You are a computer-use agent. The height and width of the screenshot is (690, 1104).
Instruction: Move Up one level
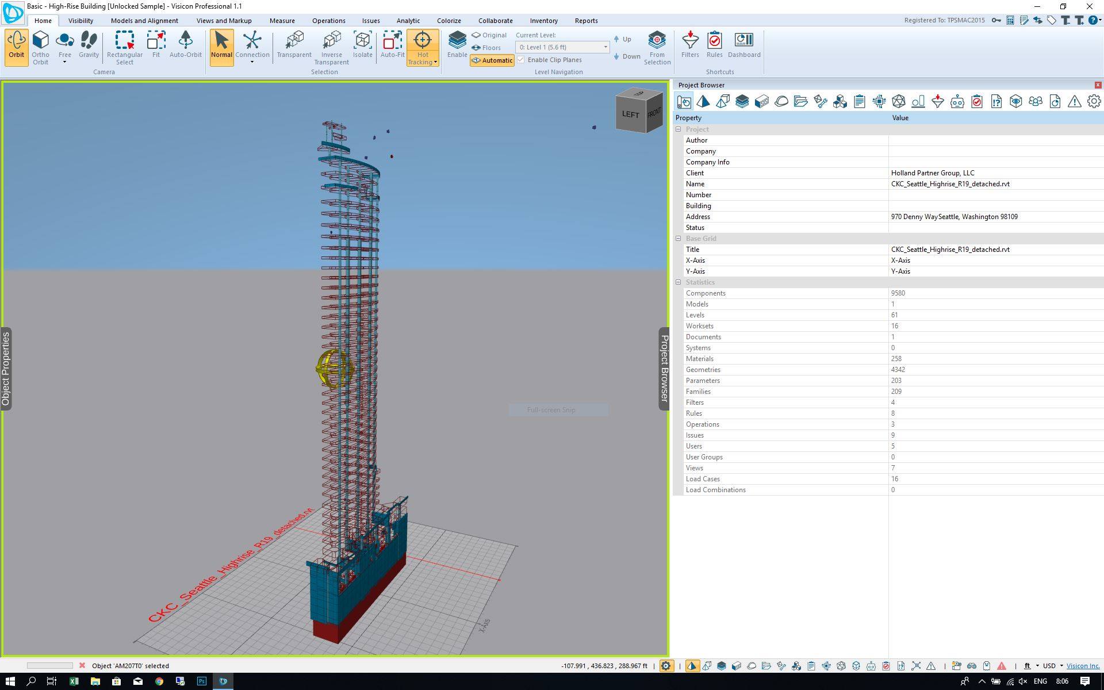623,39
